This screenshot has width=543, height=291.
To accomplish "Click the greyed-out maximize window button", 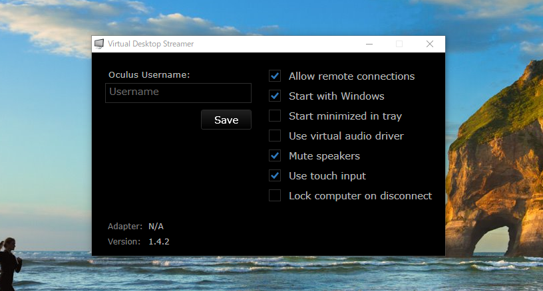I will pos(399,44).
